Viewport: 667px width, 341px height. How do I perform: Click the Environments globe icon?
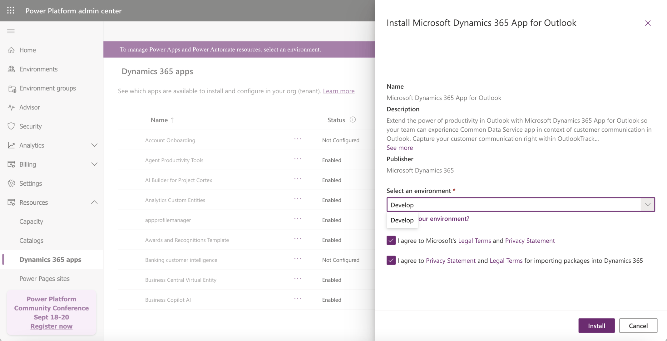coord(11,69)
